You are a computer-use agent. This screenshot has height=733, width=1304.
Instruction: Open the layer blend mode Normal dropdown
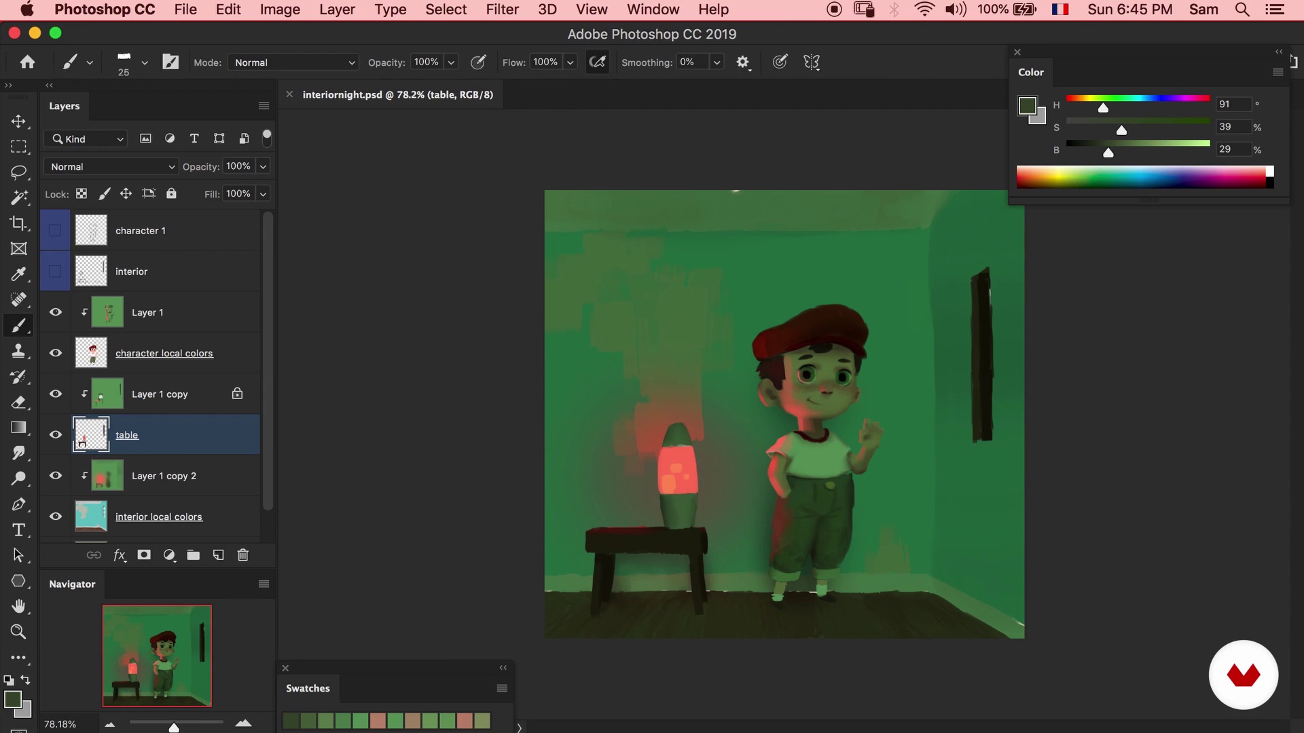pos(111,167)
